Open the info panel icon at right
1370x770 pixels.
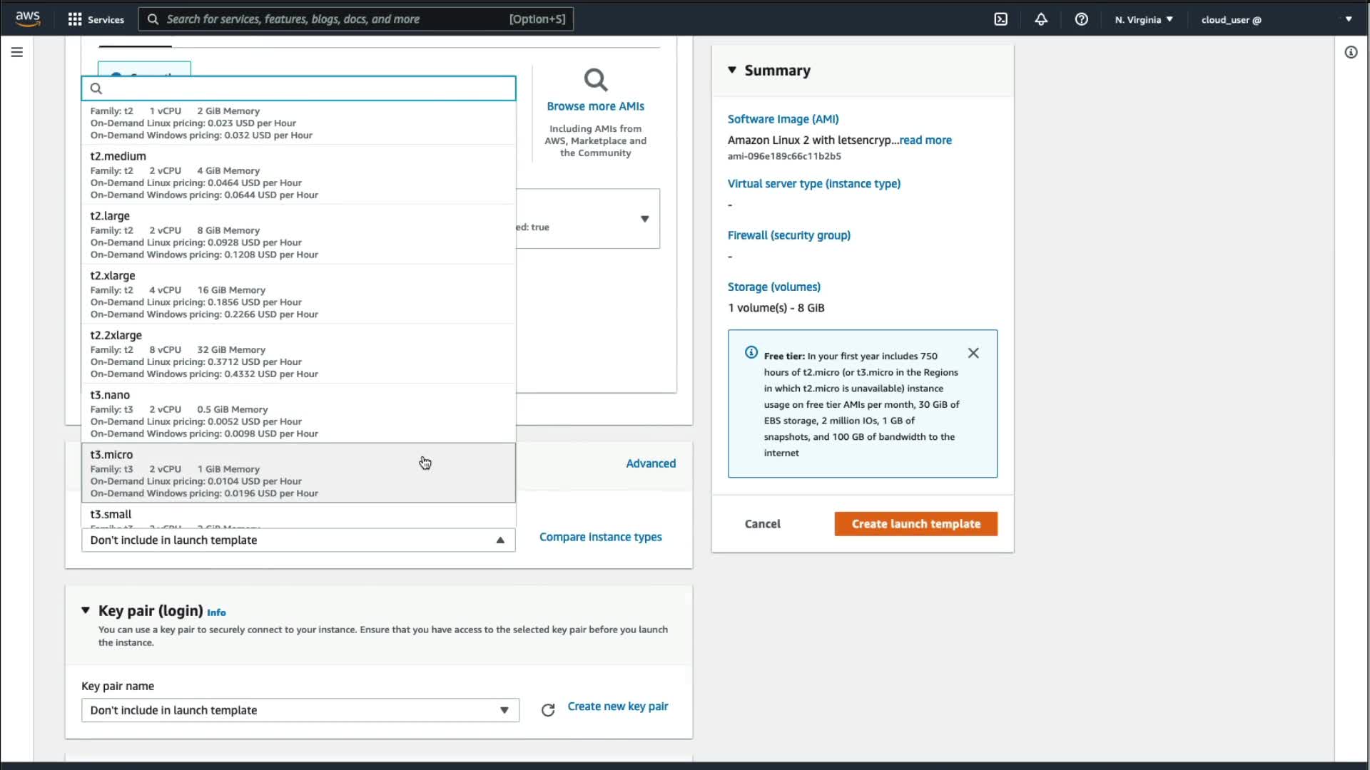pos(1350,52)
